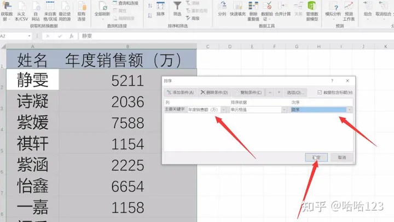Click the Name Box showing A2

pos(14,36)
